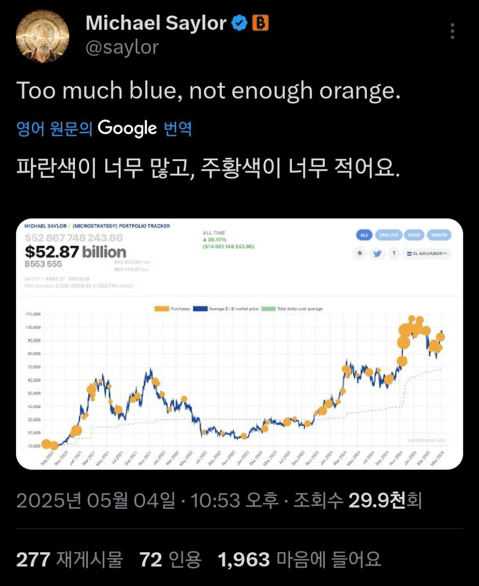Open the El Salvador selector dropdown
This screenshot has width=479, height=586.
coord(427,253)
